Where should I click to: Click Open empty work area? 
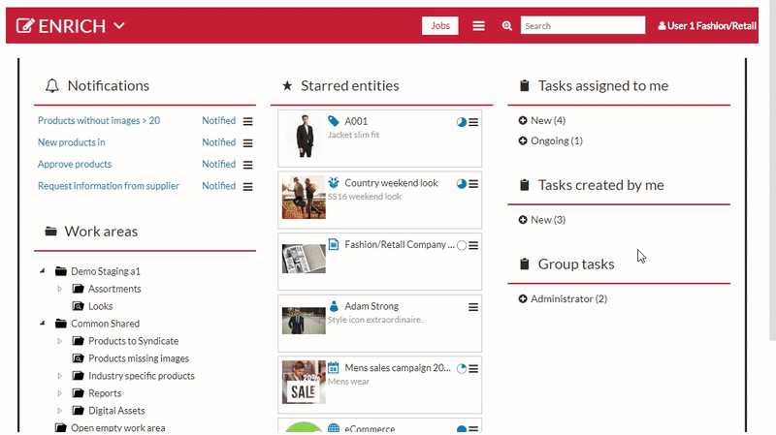click(117, 427)
